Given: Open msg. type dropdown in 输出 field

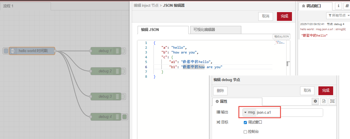Looking at the screenshot, I should tap(249, 113).
